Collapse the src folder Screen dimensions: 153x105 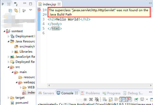9,67
